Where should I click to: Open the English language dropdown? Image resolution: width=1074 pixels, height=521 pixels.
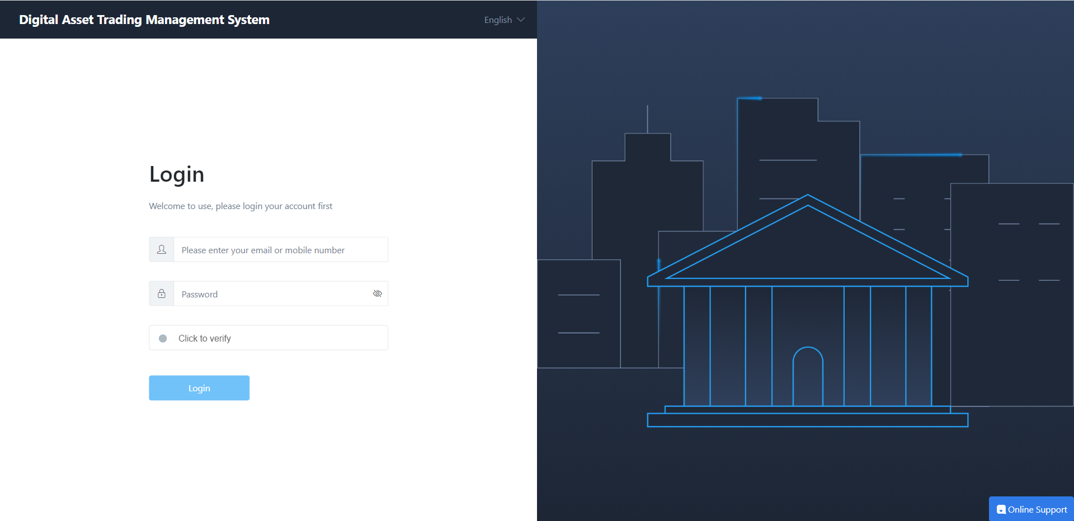pos(504,20)
